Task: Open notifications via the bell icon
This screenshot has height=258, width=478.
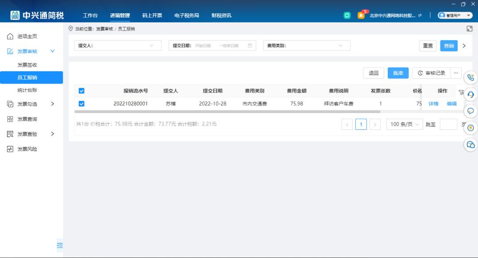Action: click(361, 15)
